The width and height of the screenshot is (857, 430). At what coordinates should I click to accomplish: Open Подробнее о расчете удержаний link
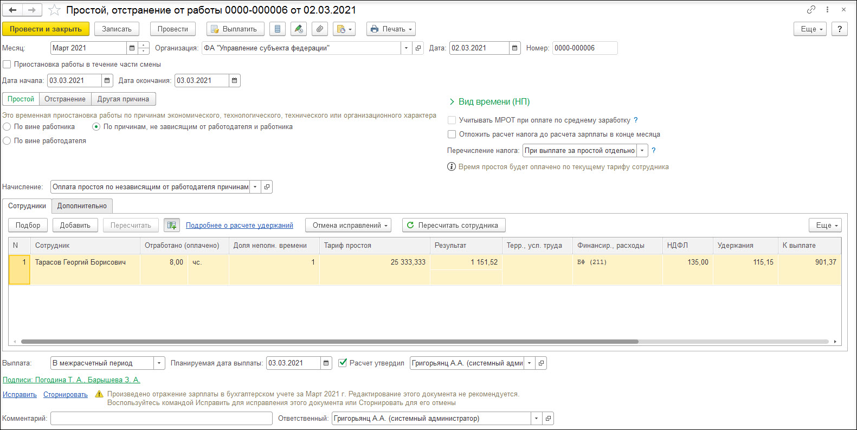(x=240, y=226)
